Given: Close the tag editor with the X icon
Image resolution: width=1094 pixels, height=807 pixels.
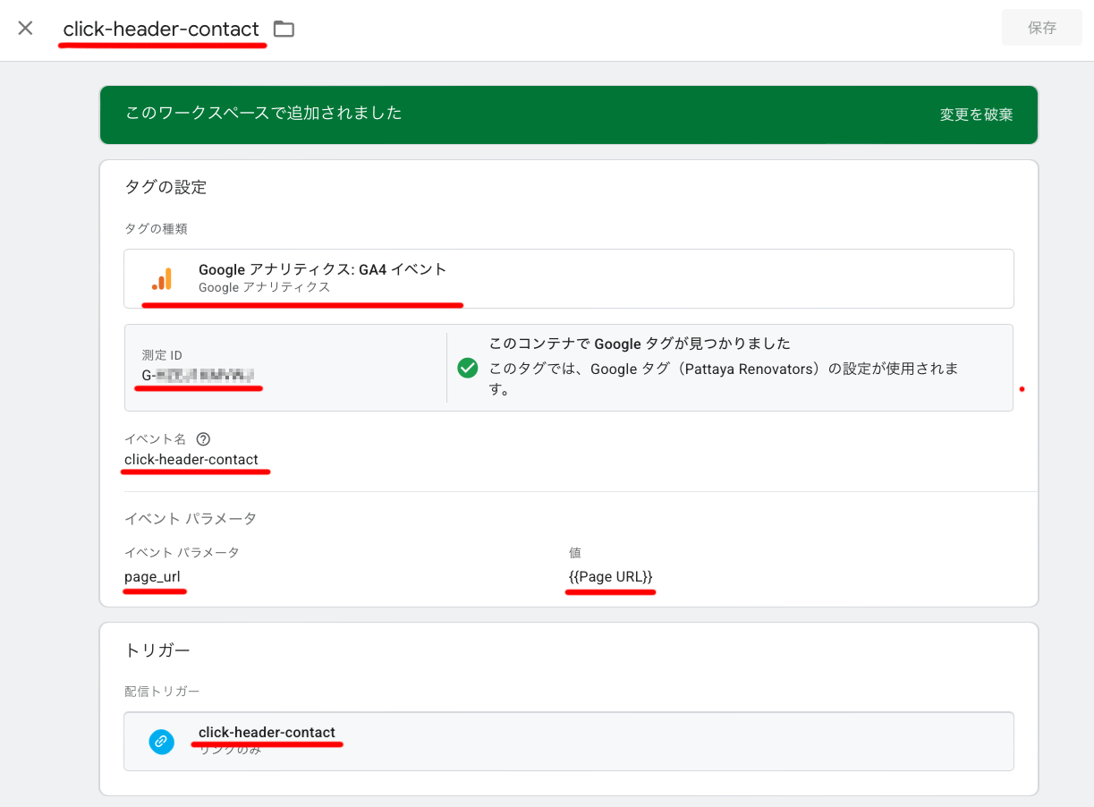Looking at the screenshot, I should 25,29.
